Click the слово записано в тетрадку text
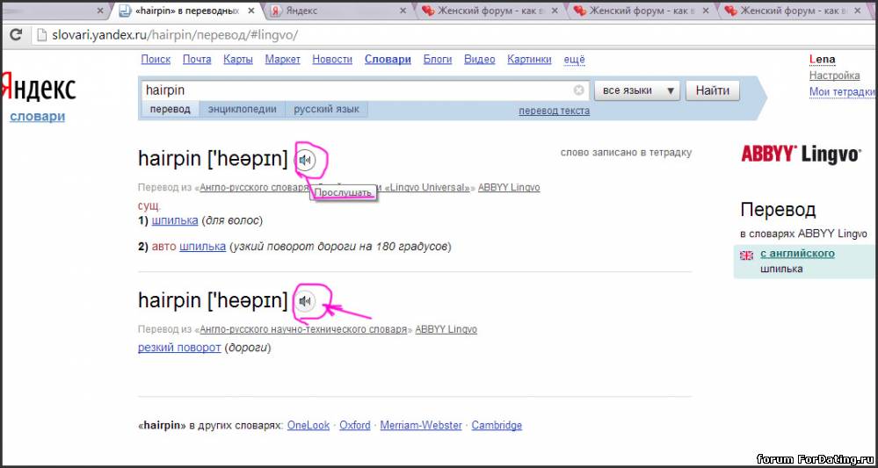 [626, 152]
